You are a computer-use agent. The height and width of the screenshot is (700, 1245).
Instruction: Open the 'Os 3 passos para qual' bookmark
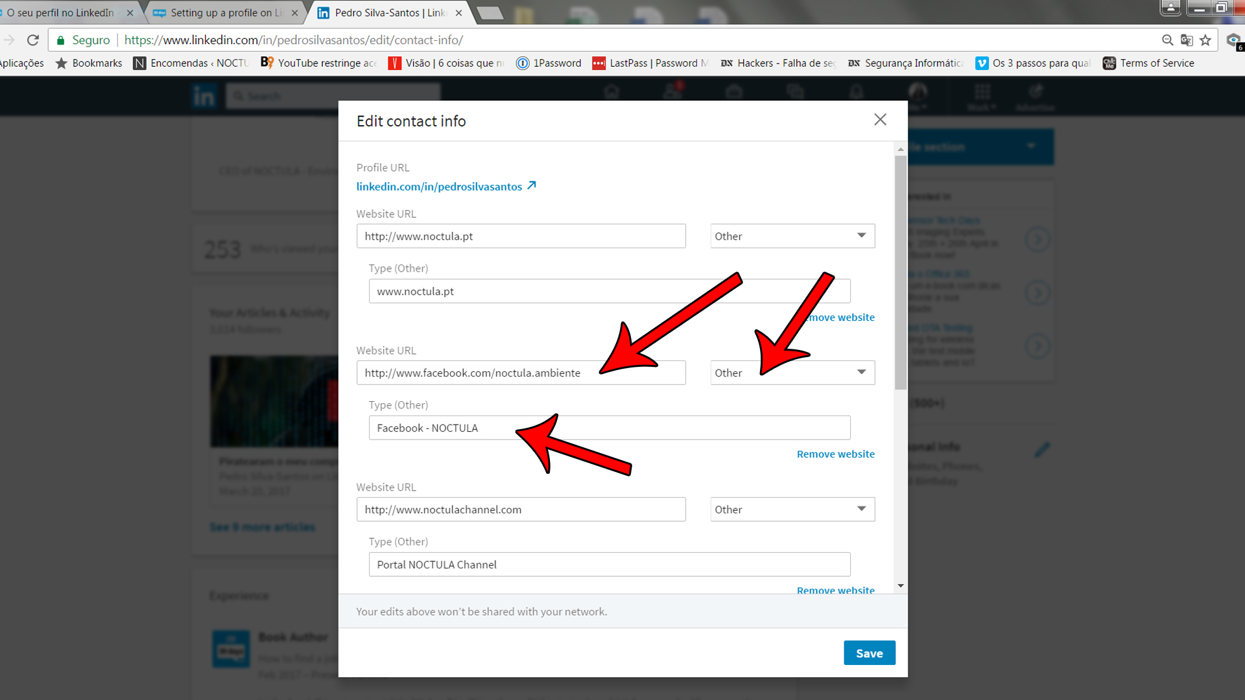coord(1033,63)
